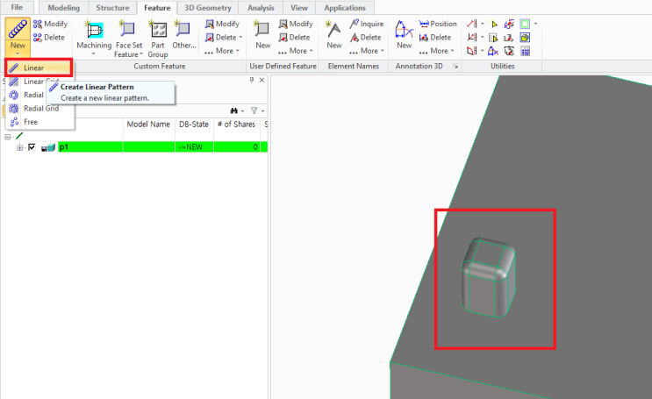This screenshot has height=399, width=652.
Task: Open dropdown beside distance measure icon
Action: pyautogui.click(x=483, y=24)
